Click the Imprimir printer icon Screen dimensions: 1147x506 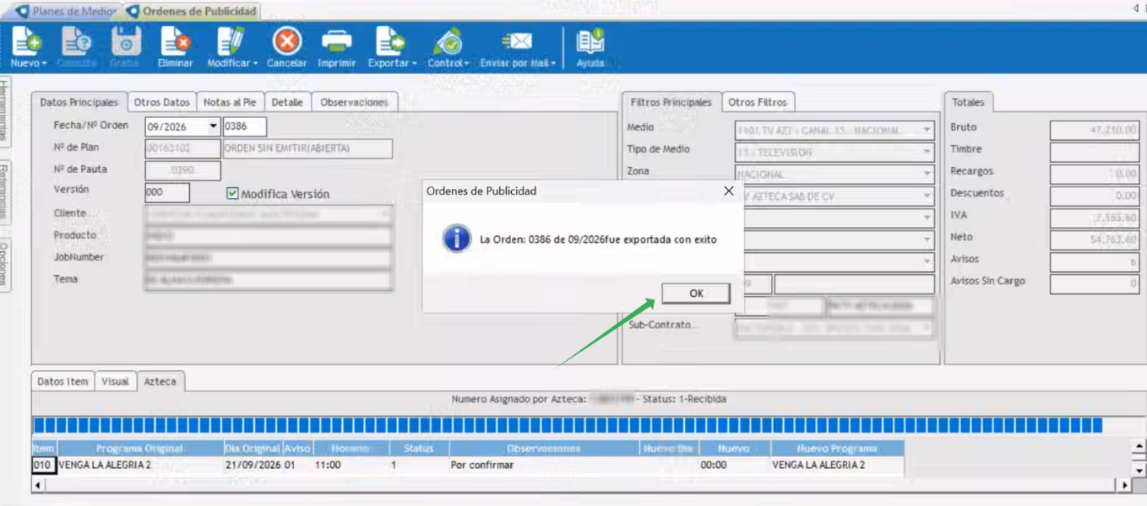coord(337,41)
